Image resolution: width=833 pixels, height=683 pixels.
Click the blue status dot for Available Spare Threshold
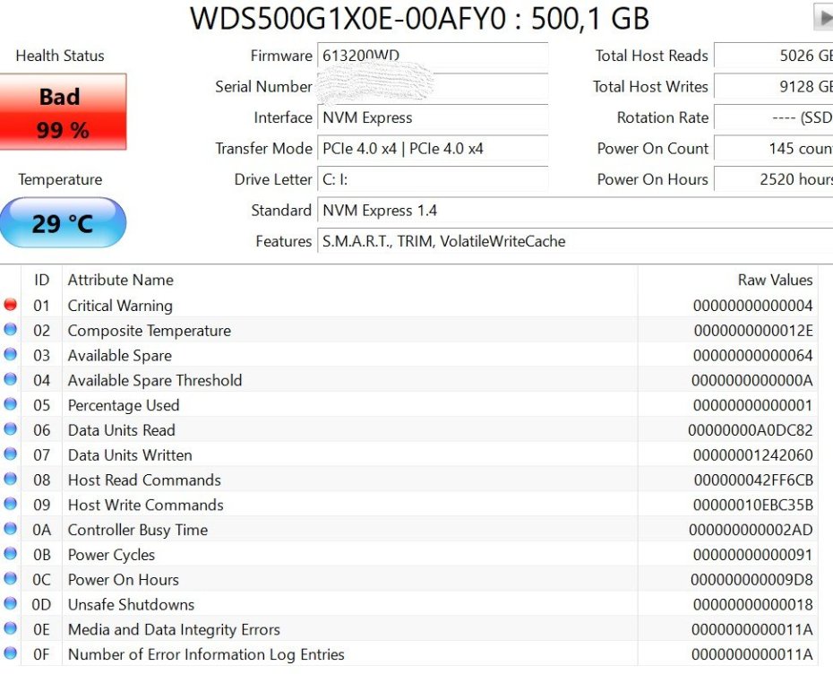(10, 379)
